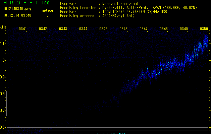
Task: Click the meteor count value 0
Action: pos(48,15)
